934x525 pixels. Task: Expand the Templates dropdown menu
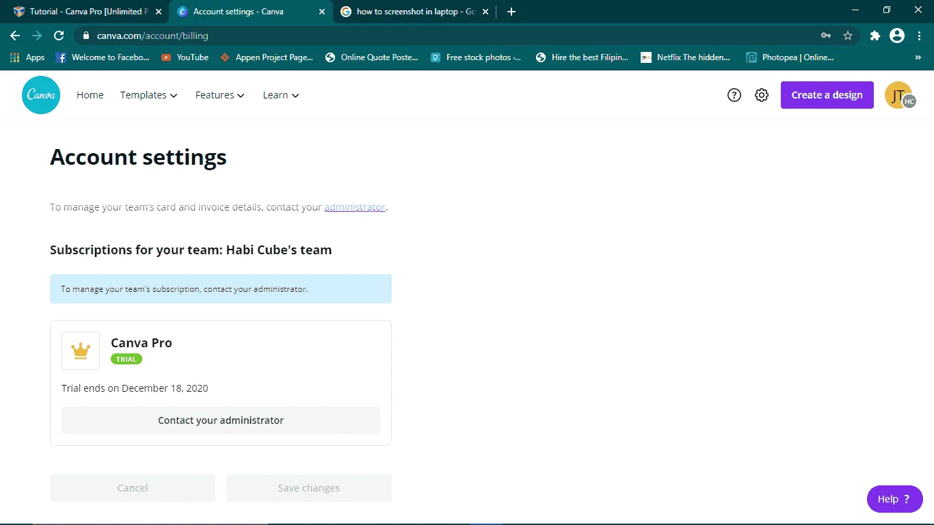[149, 95]
